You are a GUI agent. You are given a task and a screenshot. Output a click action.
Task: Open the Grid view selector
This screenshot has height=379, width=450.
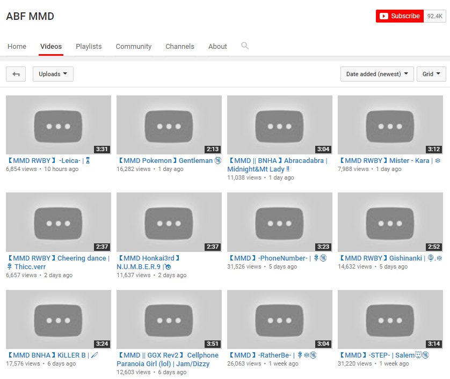point(431,74)
